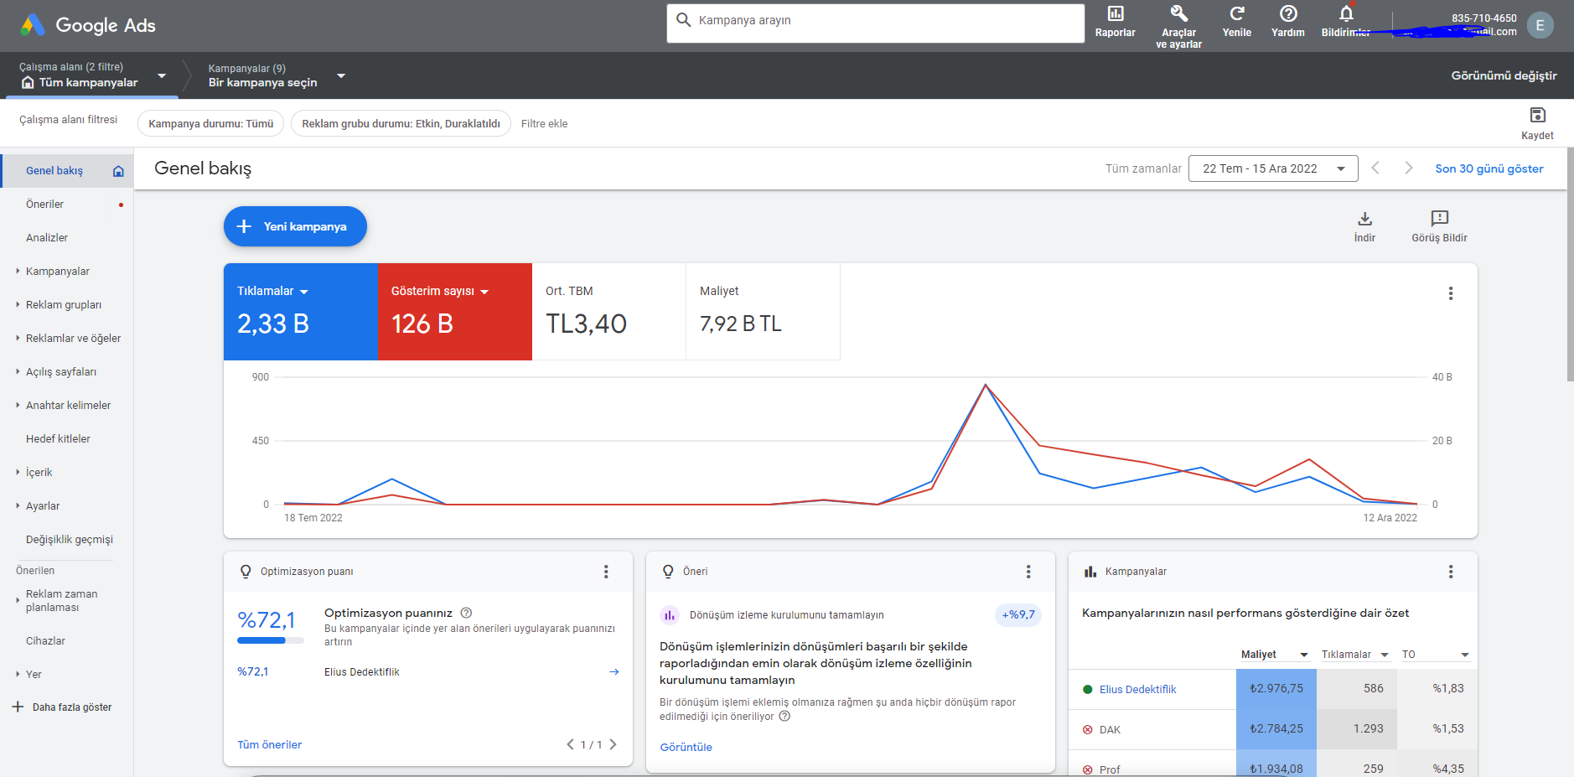Click the Son 30 günü göster link
This screenshot has height=777, width=1574.
[1489, 168]
